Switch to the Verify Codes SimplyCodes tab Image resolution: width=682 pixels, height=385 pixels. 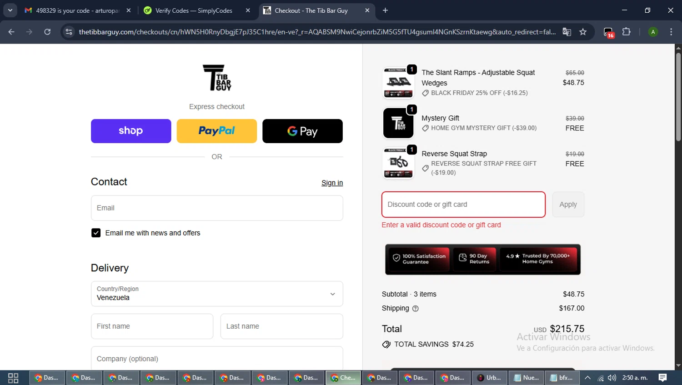click(195, 10)
